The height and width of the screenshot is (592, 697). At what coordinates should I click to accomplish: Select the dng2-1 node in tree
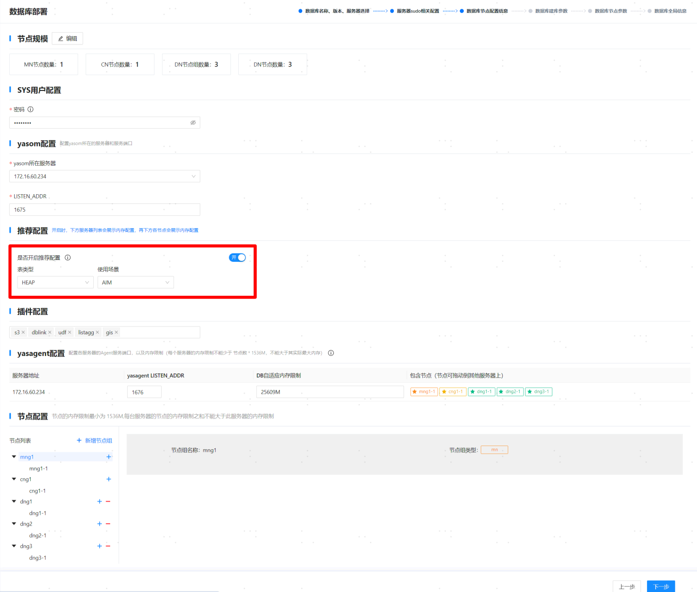38,536
